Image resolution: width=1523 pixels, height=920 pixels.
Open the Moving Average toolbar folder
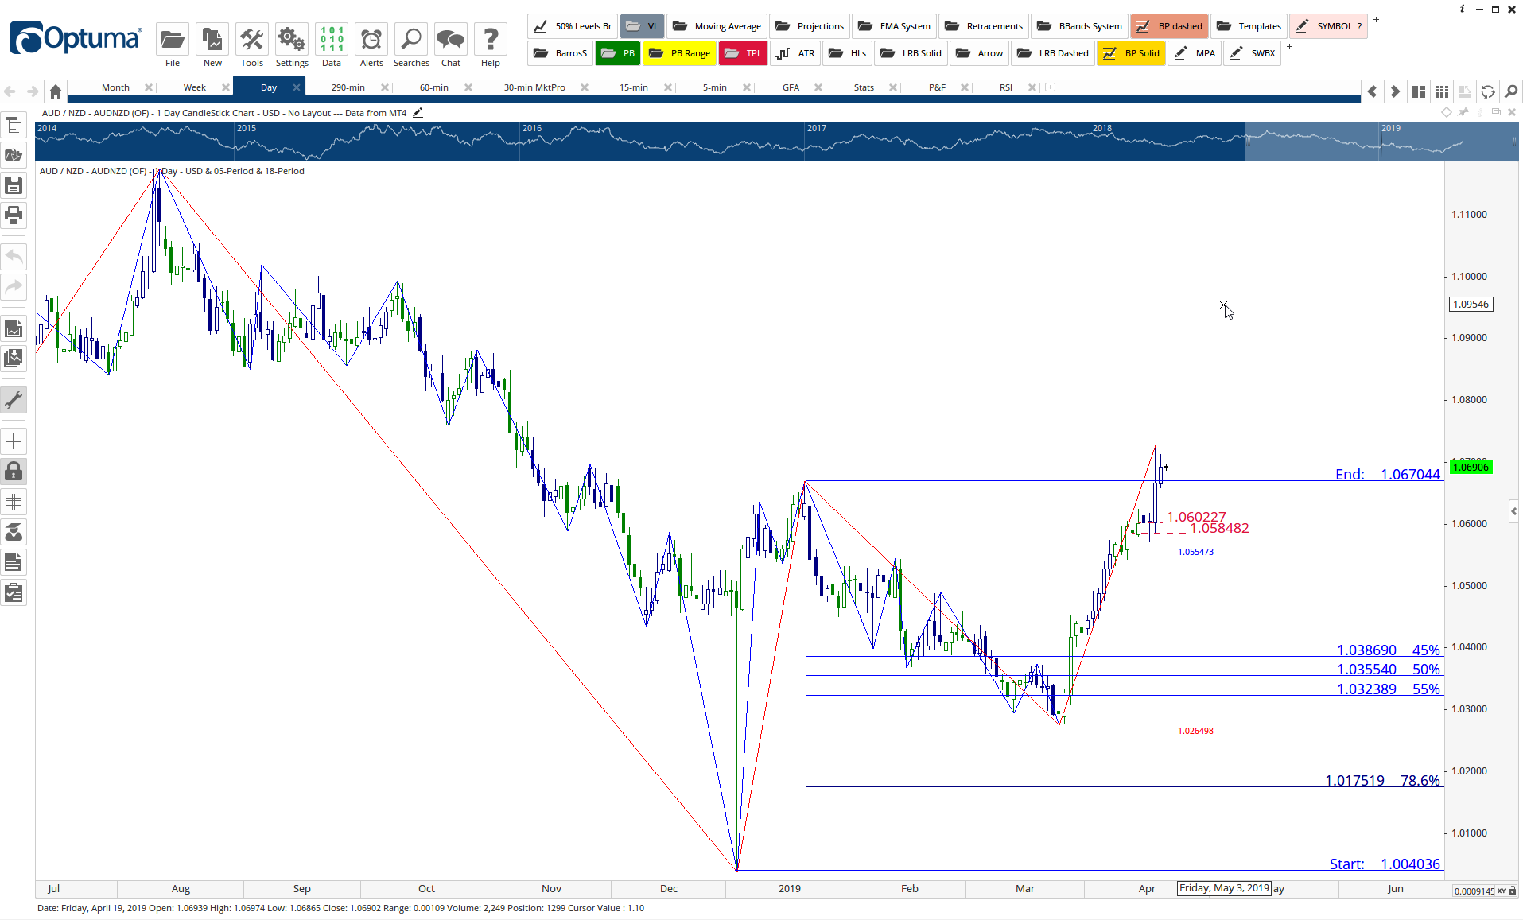coord(717,26)
